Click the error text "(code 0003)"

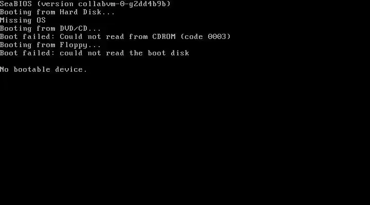pos(206,37)
